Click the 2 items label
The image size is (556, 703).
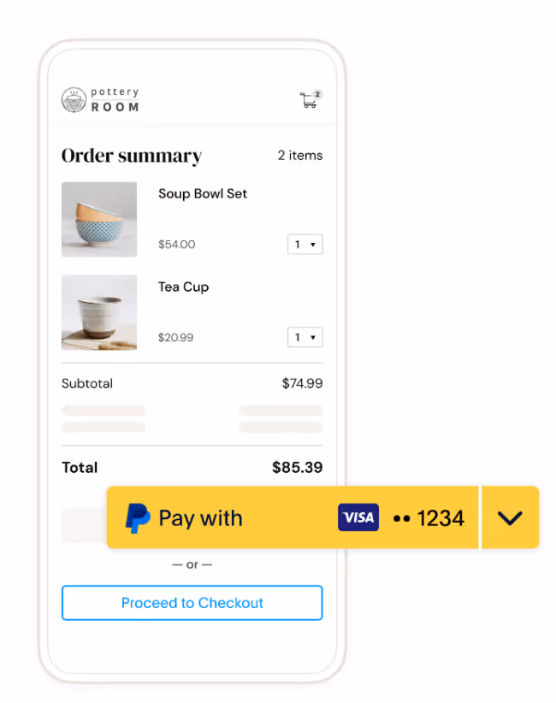point(300,156)
